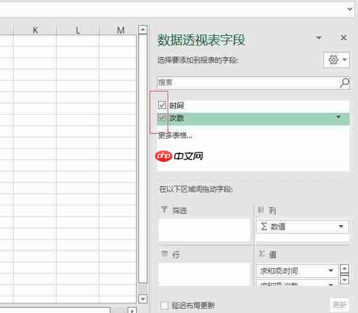Image resolution: width=358 pixels, height=313 pixels.
Task: Click the worksheet vertical scrollbar down arrow
Action: [143, 299]
